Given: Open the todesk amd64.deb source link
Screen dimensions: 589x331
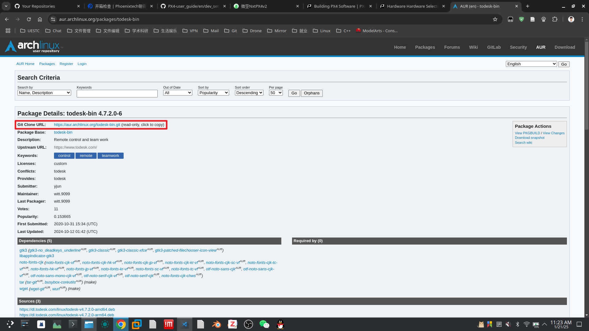Looking at the screenshot, I should (x=67, y=310).
